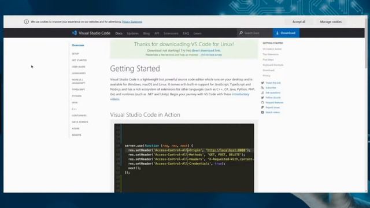
Task: Click the Watch videos link text
Action: [273, 112]
